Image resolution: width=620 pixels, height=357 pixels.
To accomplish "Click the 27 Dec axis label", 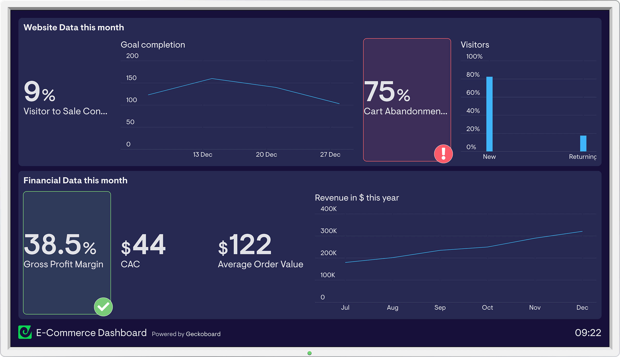I will pyautogui.click(x=330, y=155).
